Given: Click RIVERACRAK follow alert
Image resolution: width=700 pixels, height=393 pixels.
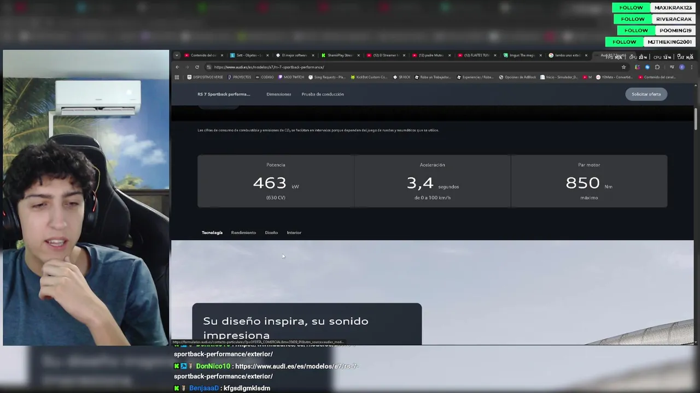Looking at the screenshot, I should (656, 19).
